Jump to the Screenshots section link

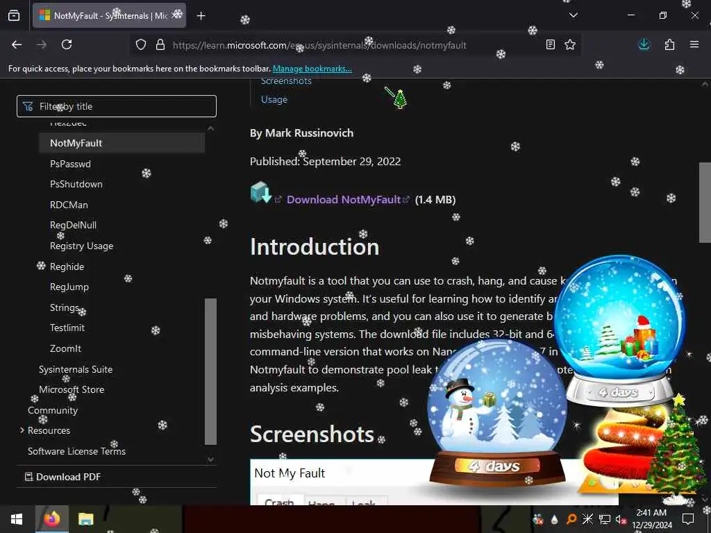(286, 81)
